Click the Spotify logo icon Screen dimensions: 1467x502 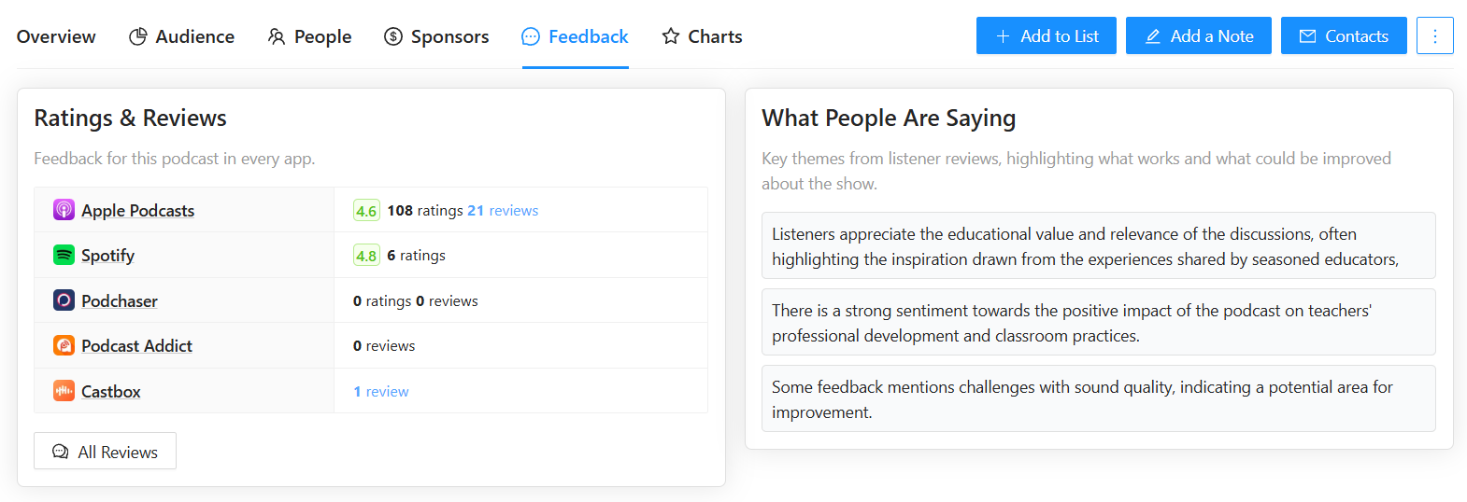(x=64, y=255)
